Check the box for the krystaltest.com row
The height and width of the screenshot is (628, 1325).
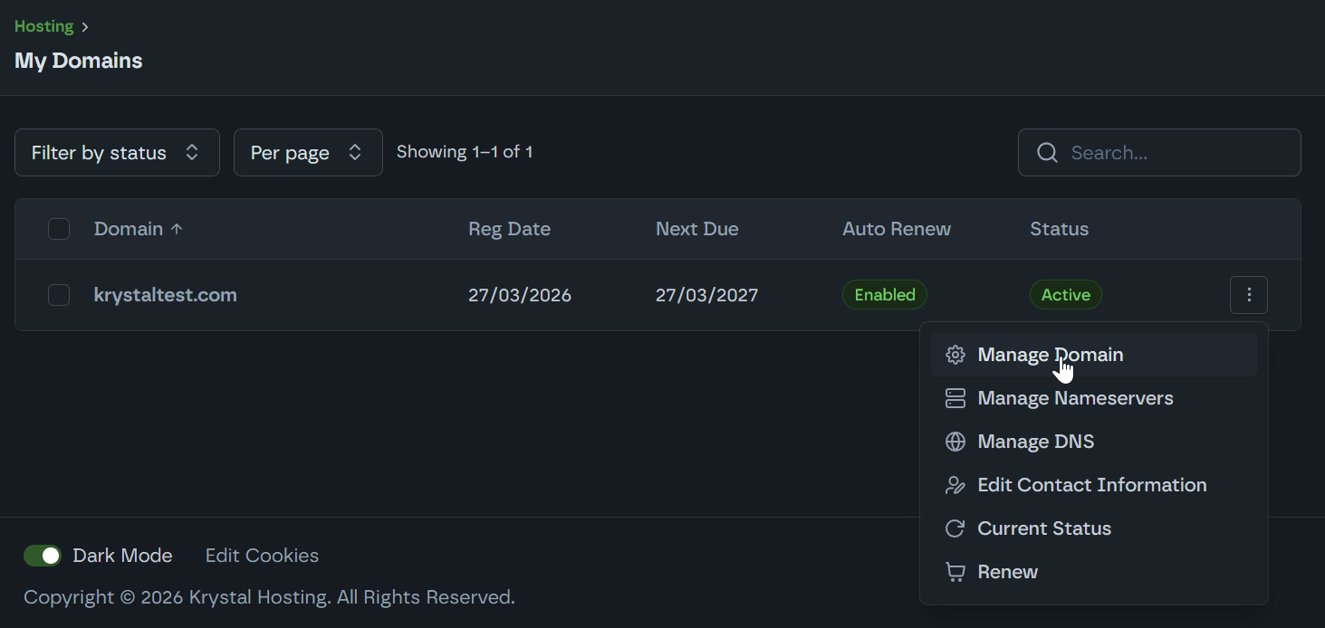click(59, 295)
